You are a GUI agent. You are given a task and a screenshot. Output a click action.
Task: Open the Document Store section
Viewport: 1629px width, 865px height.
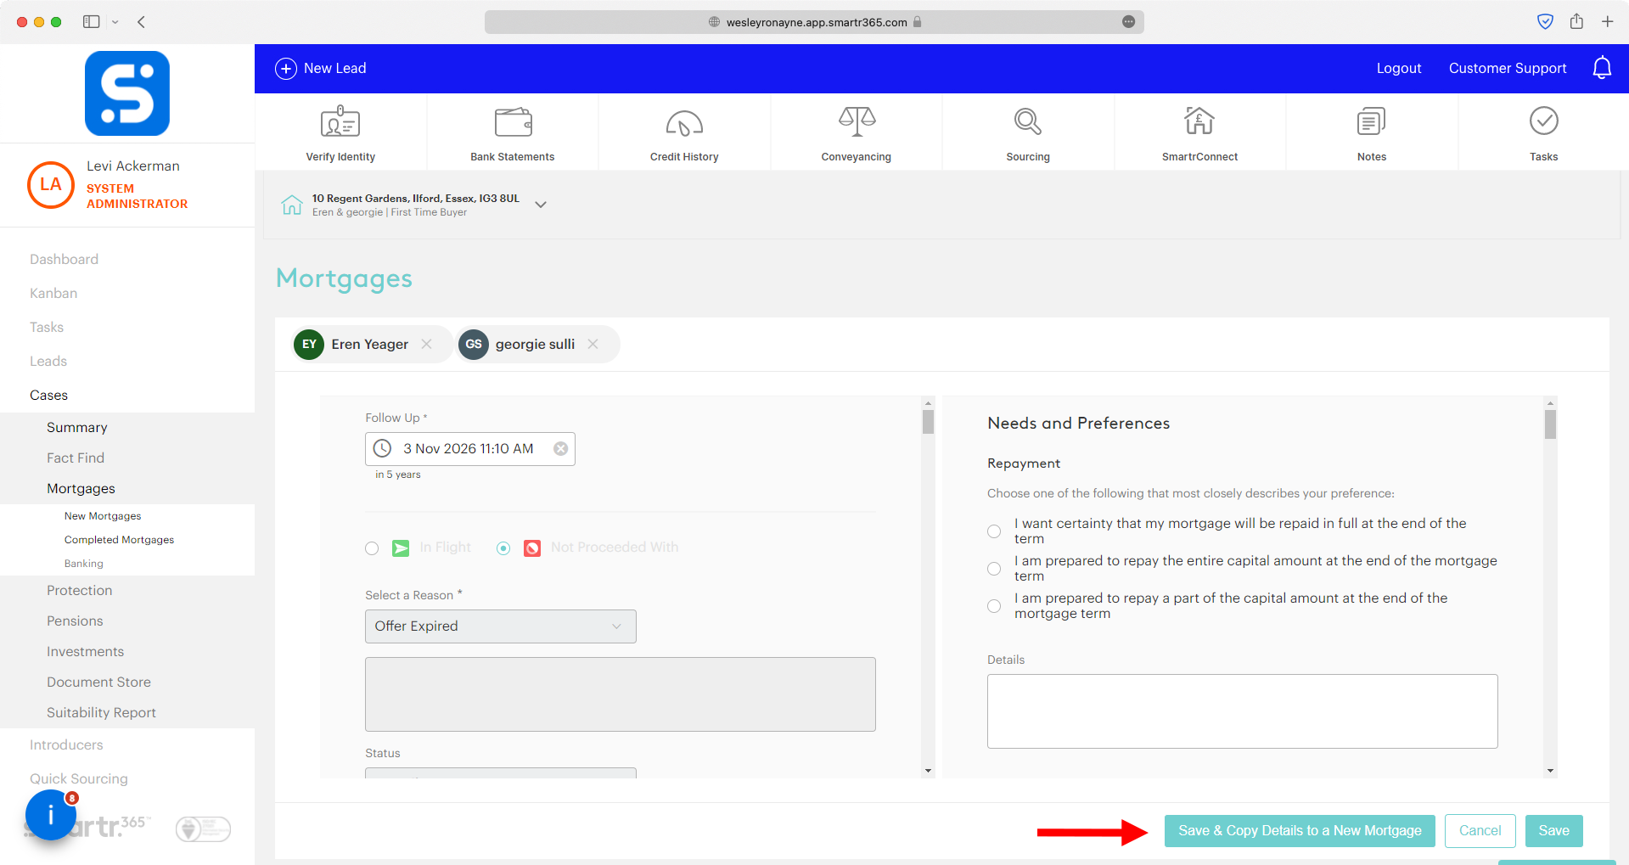(x=98, y=682)
